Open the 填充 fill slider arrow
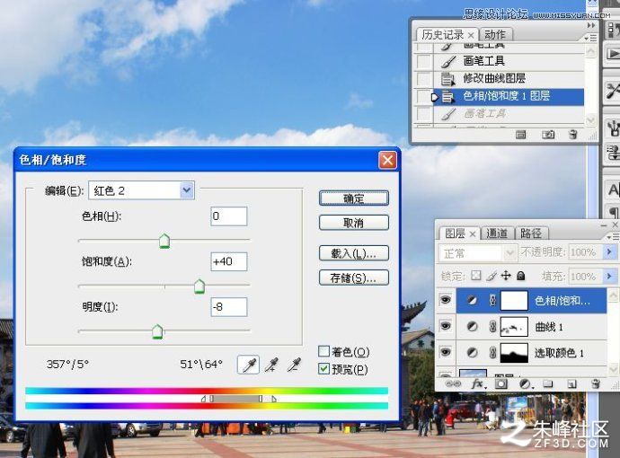 [x=609, y=276]
